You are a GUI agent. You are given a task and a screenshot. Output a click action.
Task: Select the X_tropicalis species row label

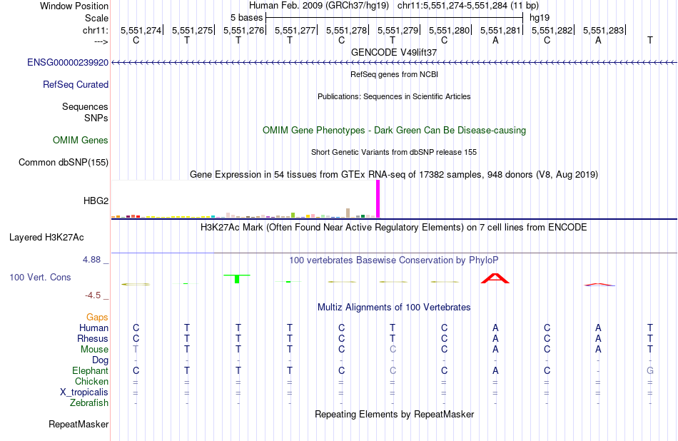pyautogui.click(x=84, y=392)
